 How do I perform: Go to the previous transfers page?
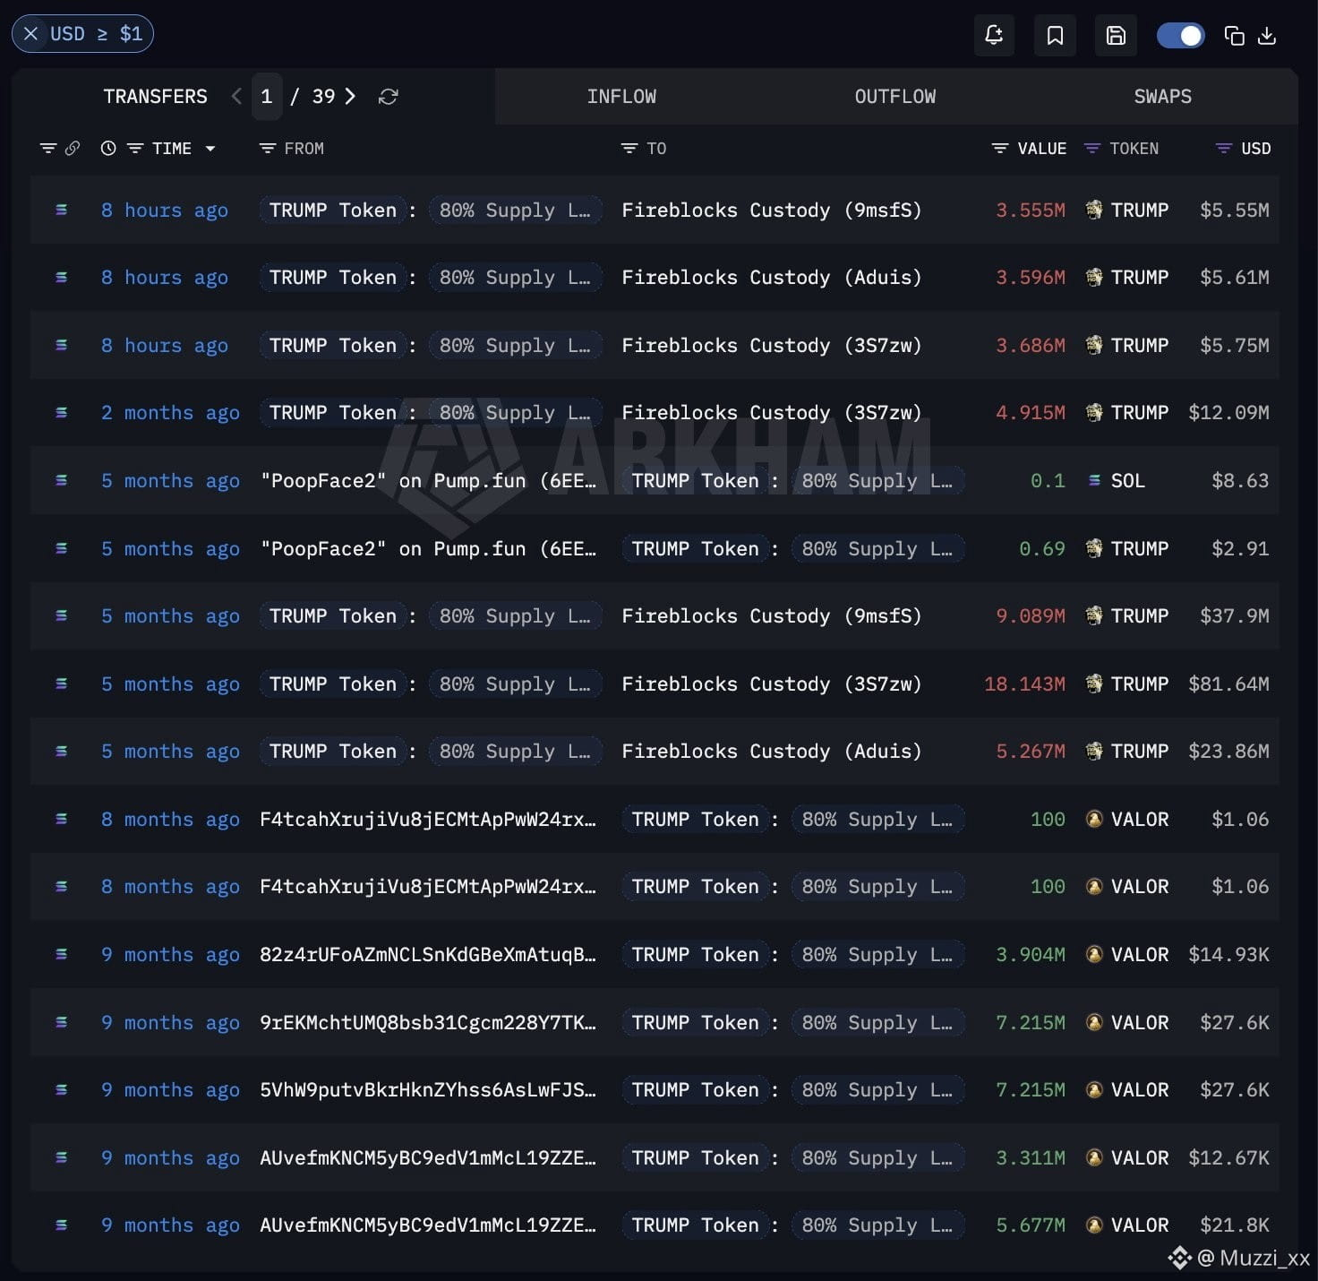coord(236,96)
